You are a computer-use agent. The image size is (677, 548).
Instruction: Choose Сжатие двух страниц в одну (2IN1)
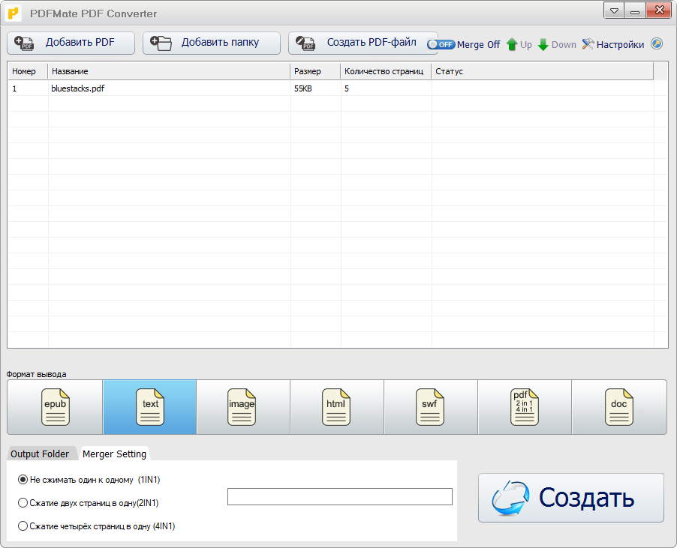coord(88,503)
